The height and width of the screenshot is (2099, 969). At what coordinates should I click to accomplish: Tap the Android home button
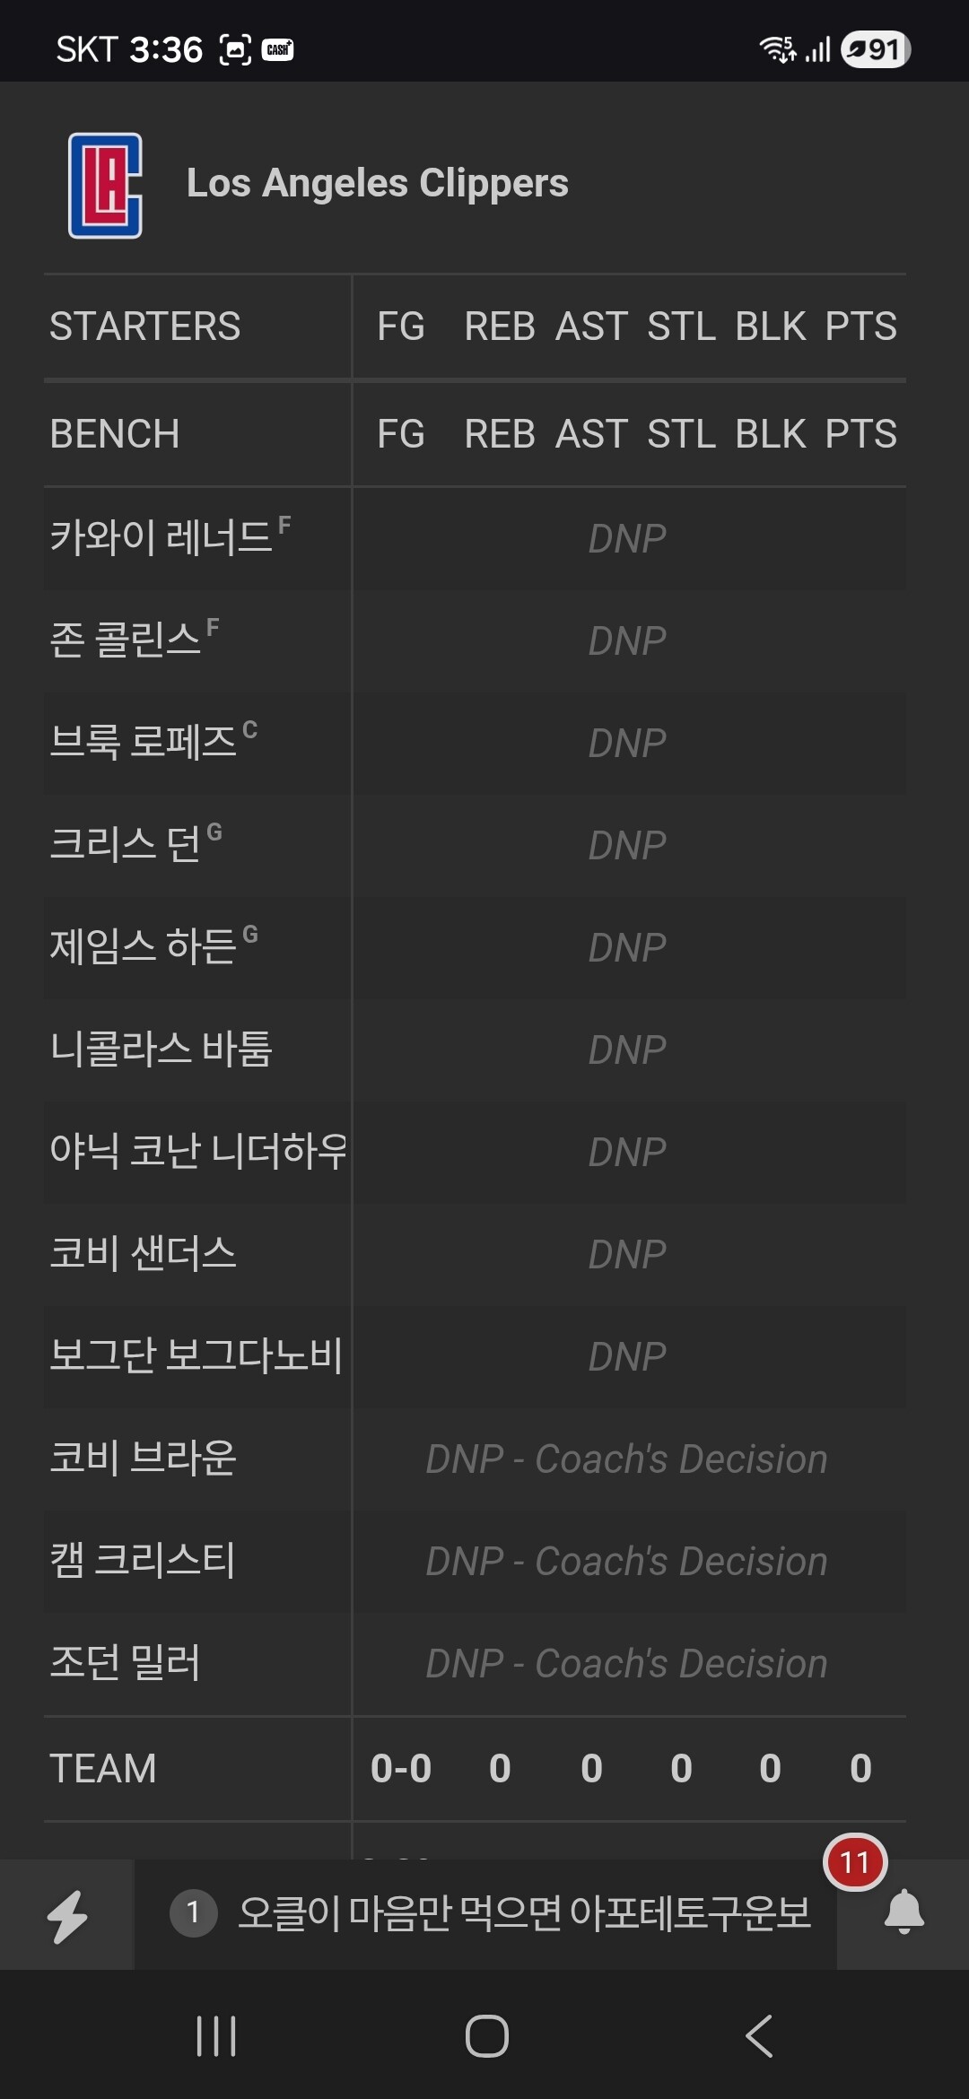486,2035
